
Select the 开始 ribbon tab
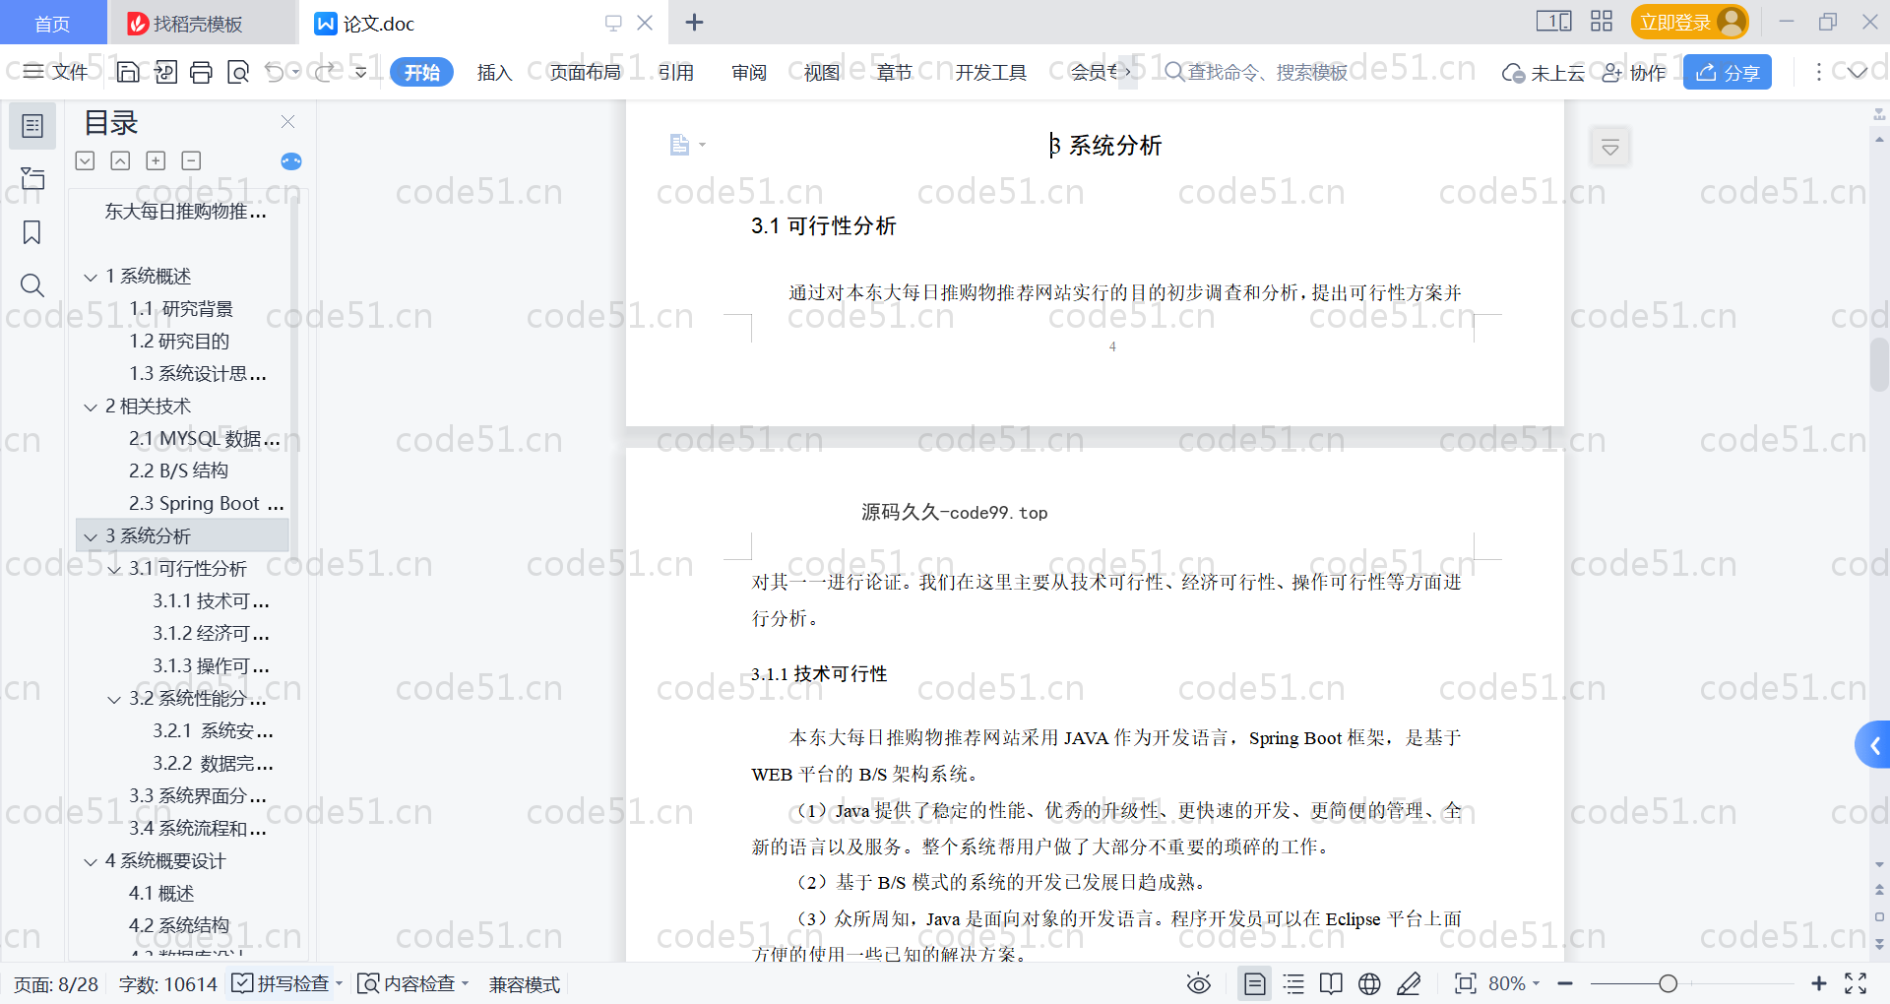pyautogui.click(x=421, y=72)
